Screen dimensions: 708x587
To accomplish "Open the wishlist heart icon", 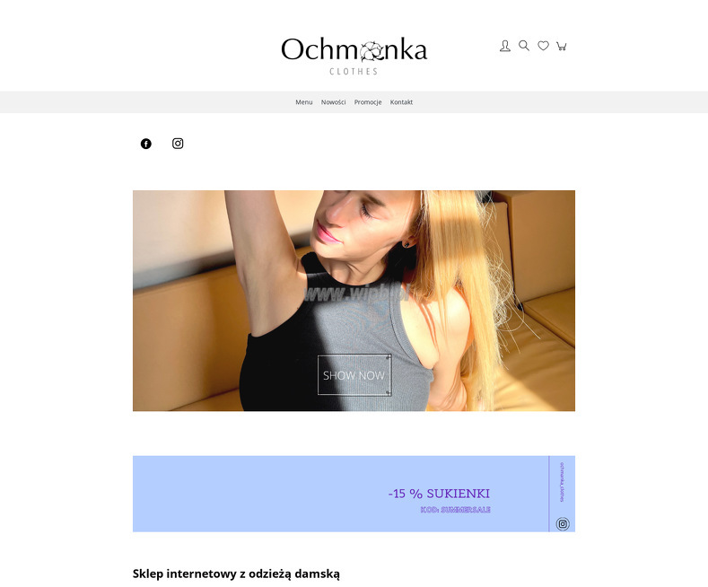I will (x=543, y=46).
